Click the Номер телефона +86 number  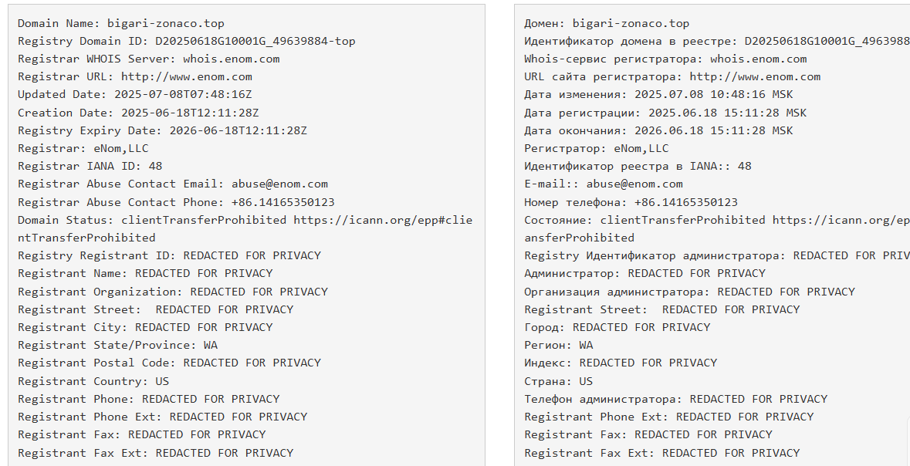[686, 202]
